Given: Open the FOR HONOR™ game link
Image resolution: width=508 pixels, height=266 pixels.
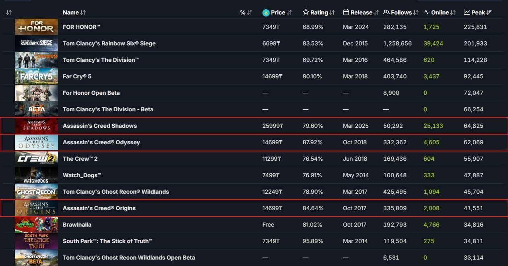Looking at the screenshot, I should (x=81, y=27).
